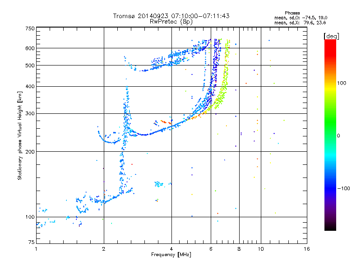Click the orange trace segment near 5 MHz, 290 km
Viewport: 361px width, 271px height.
tap(196, 117)
